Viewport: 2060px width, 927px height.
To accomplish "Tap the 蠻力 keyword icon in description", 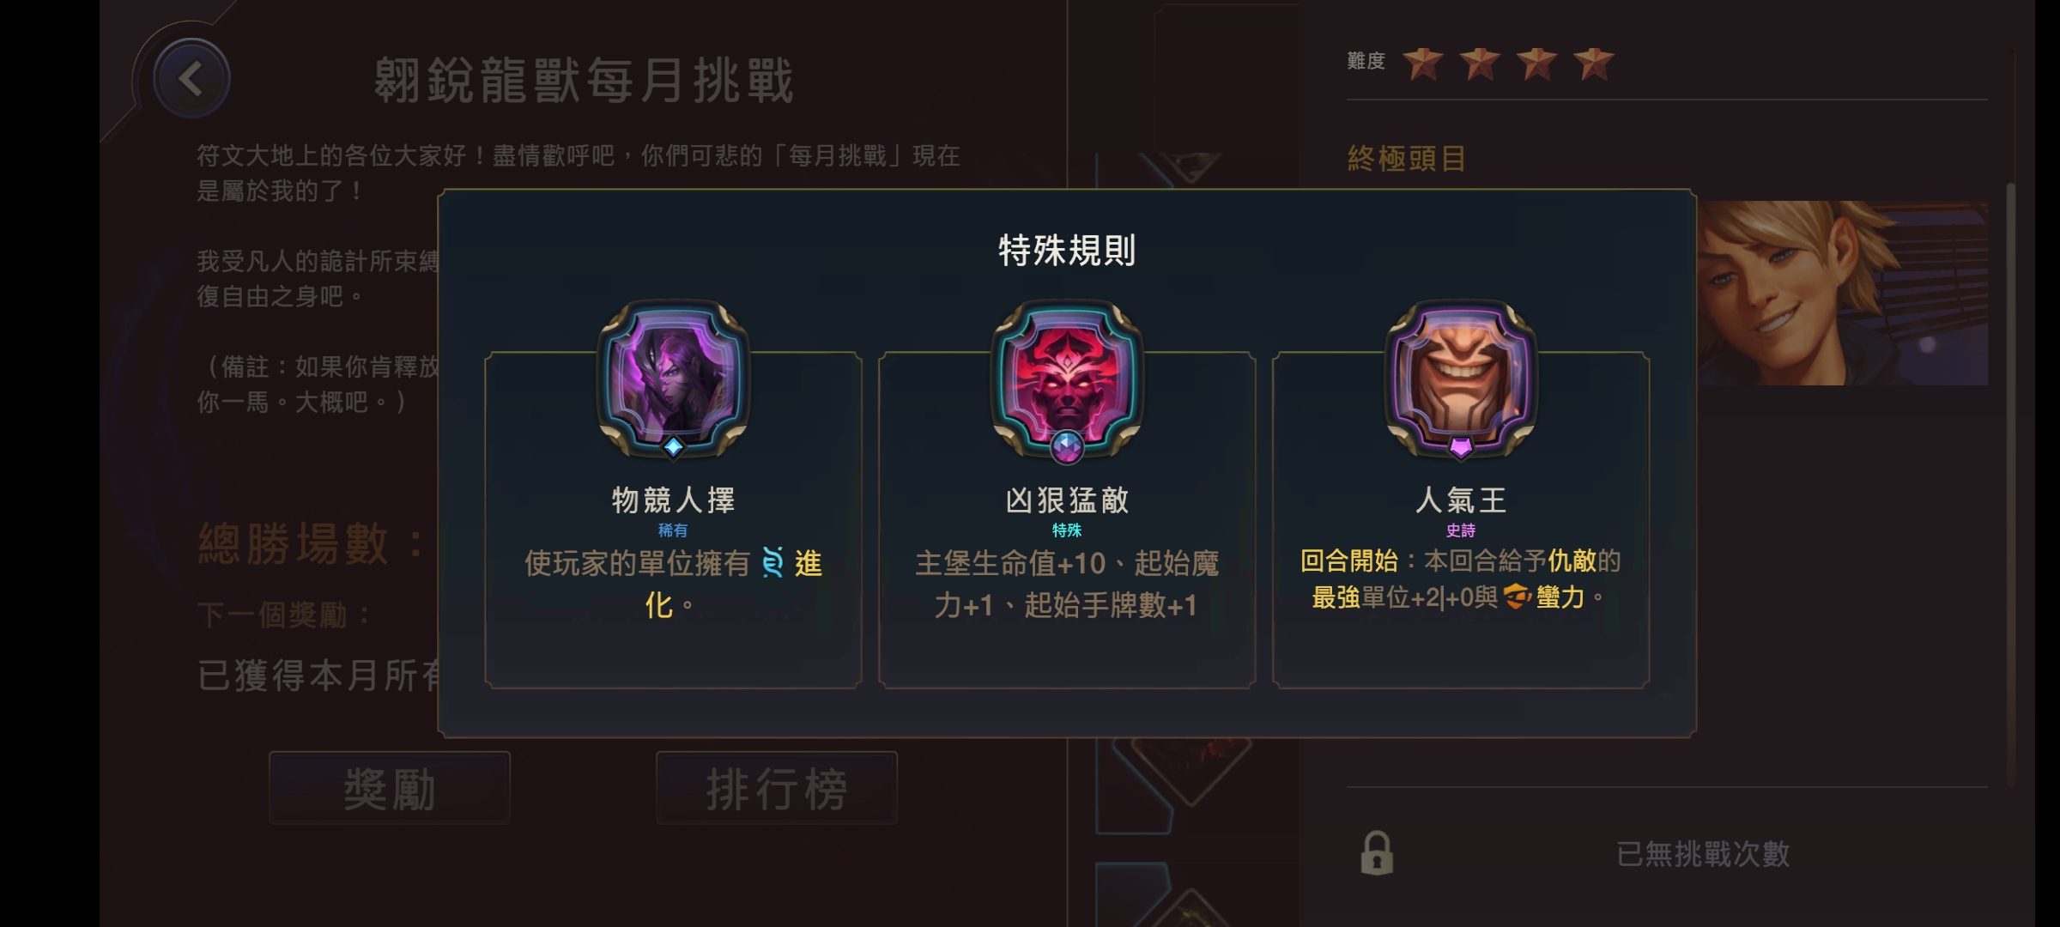I will [x=1517, y=596].
